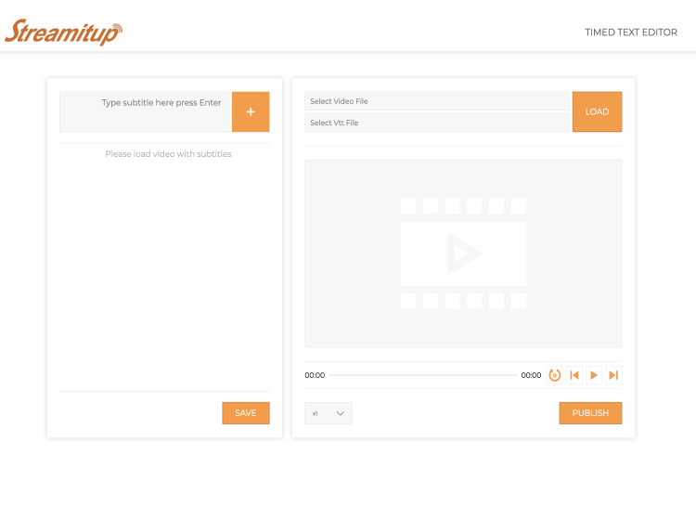696x520 pixels.
Task: Click the "Please load video with subtitles" message
Action: [x=168, y=154]
